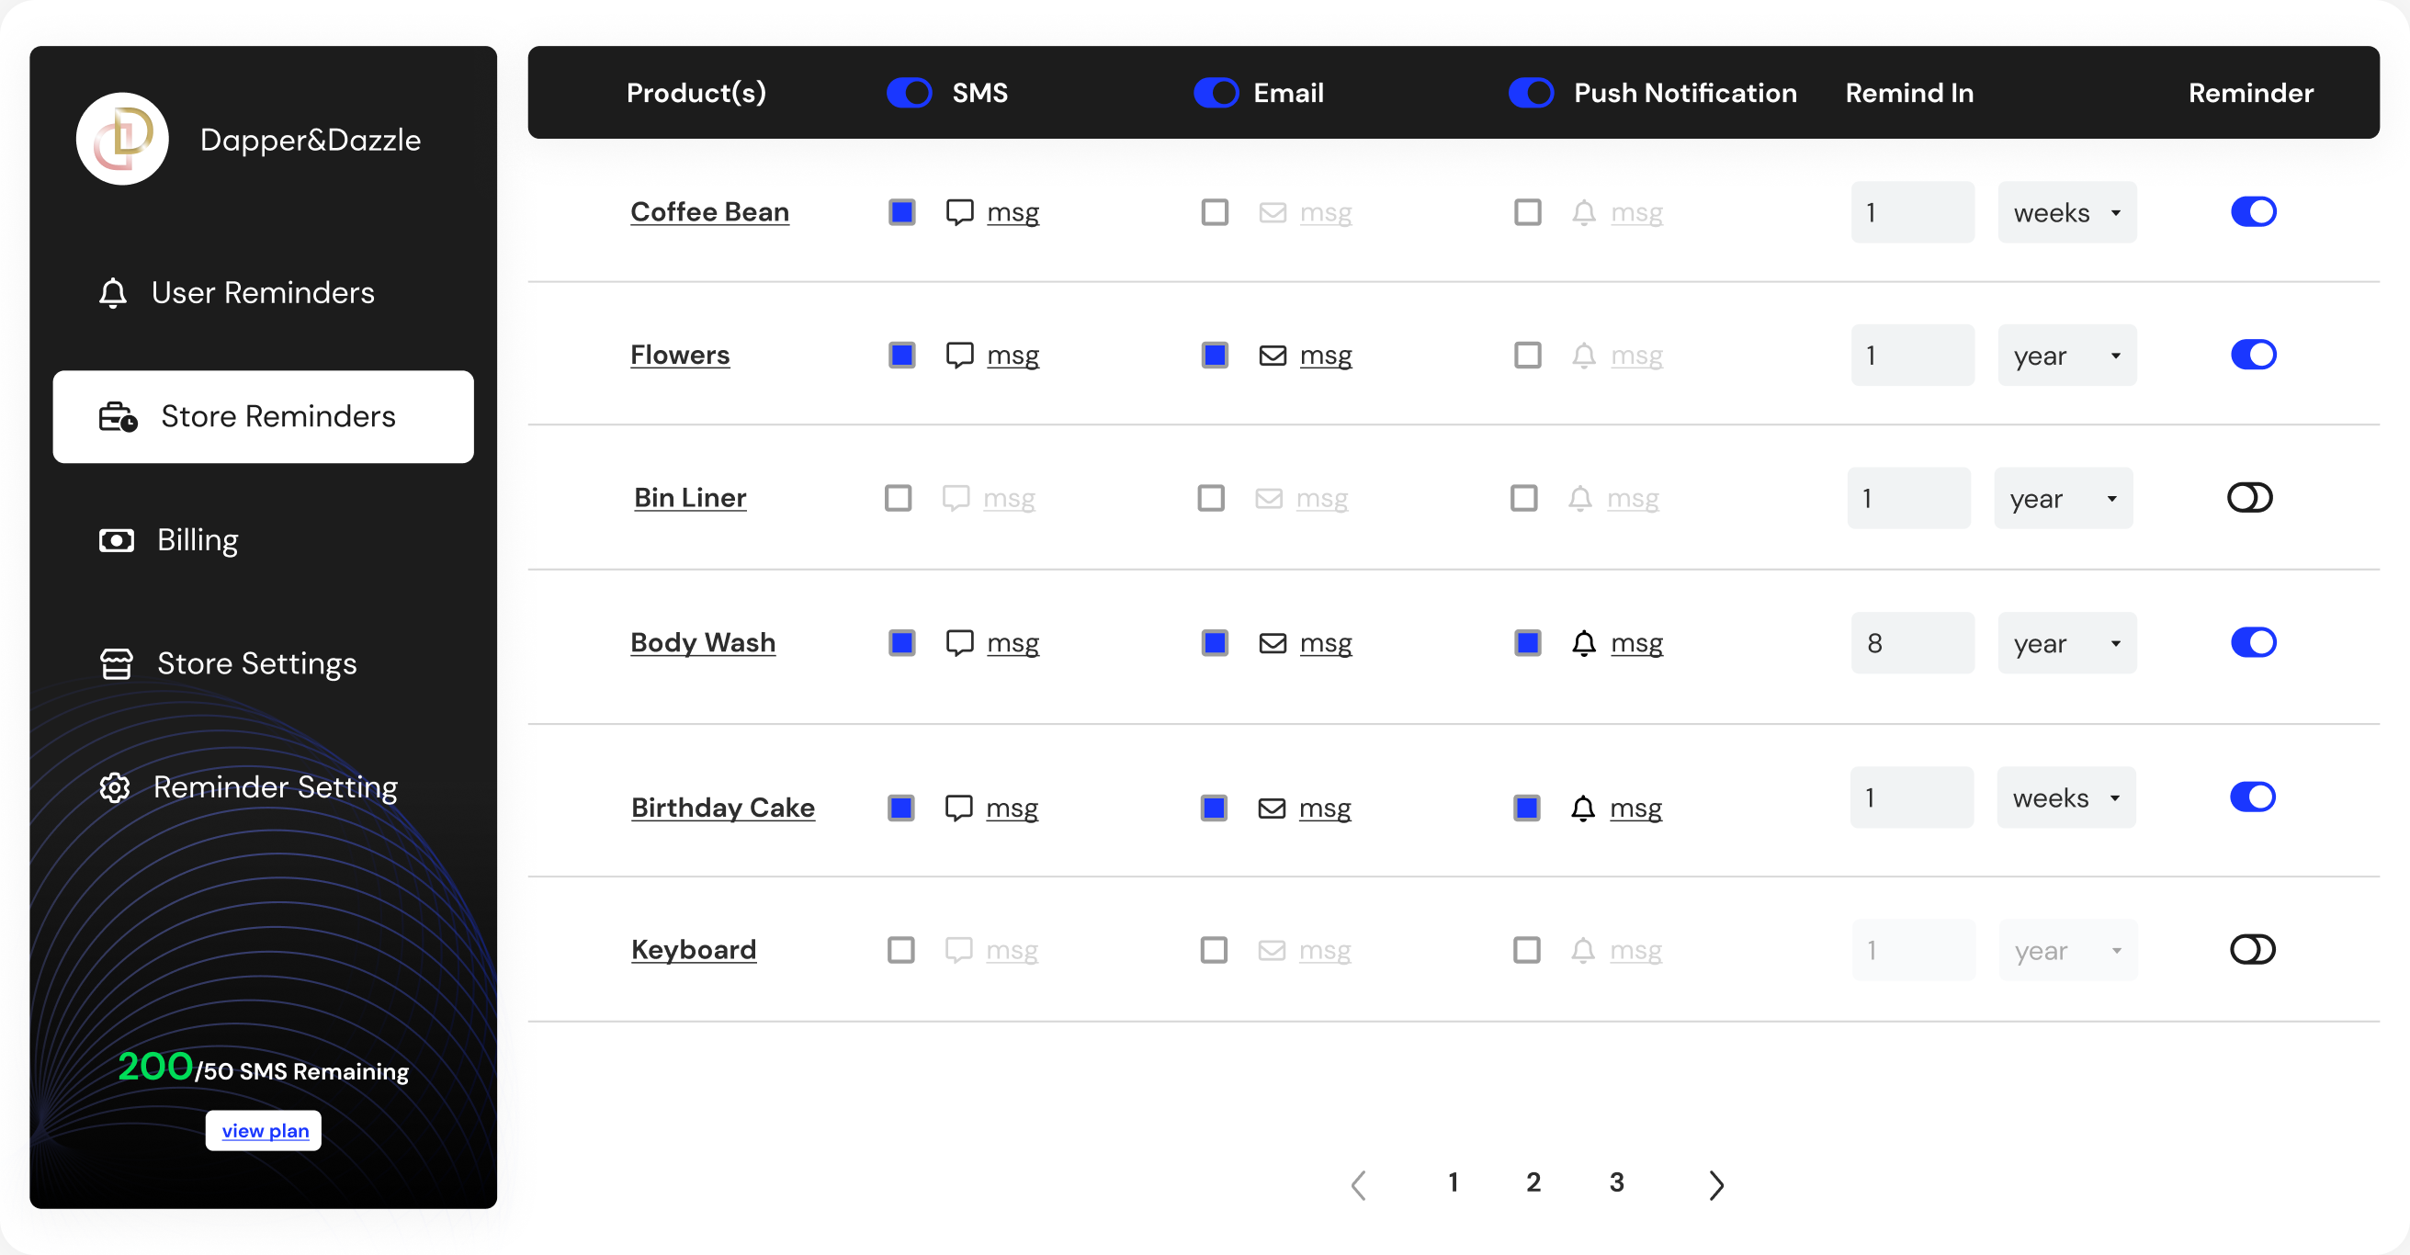Image resolution: width=2410 pixels, height=1255 pixels.
Task: Click the Dapper&Dazzle logo avatar
Action: coord(122,139)
